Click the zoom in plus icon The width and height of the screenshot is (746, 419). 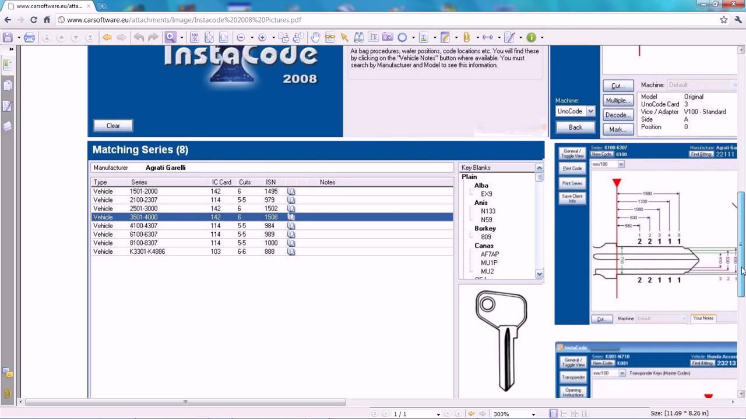[x=262, y=37]
